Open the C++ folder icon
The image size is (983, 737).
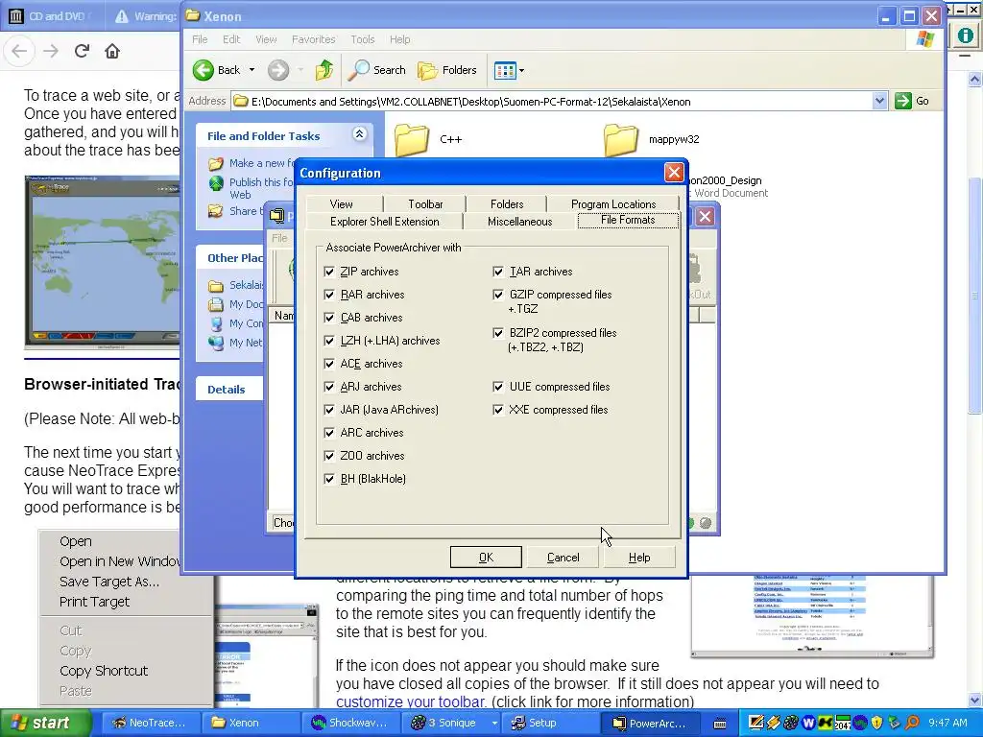point(412,139)
